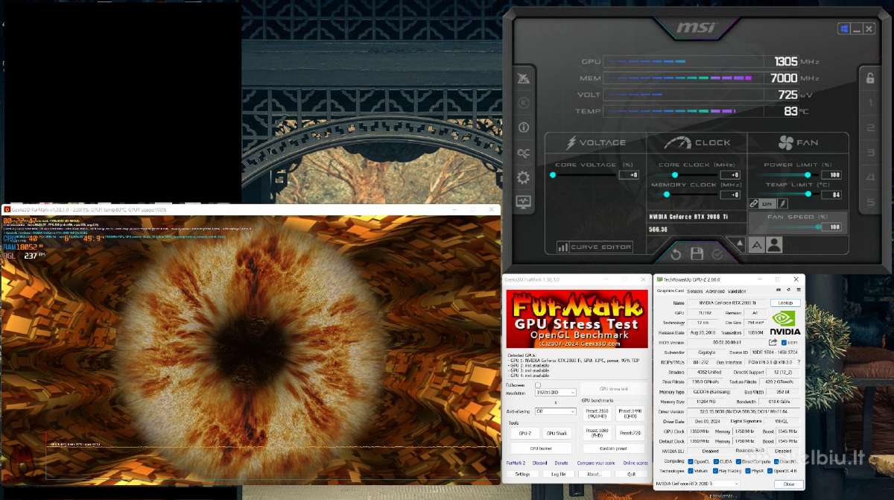Click the BIOS share/export icon in GPU-Z
This screenshot has height=500, width=894.
(773, 343)
